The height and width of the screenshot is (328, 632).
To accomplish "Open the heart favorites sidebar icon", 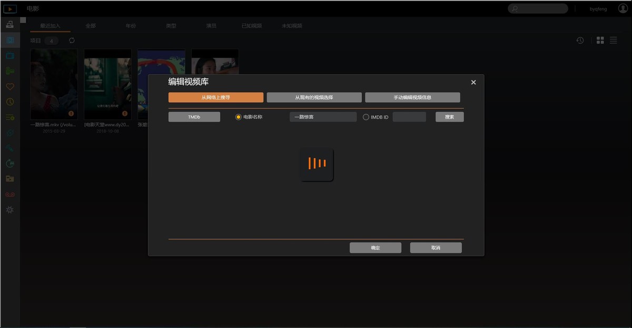I will (x=10, y=86).
